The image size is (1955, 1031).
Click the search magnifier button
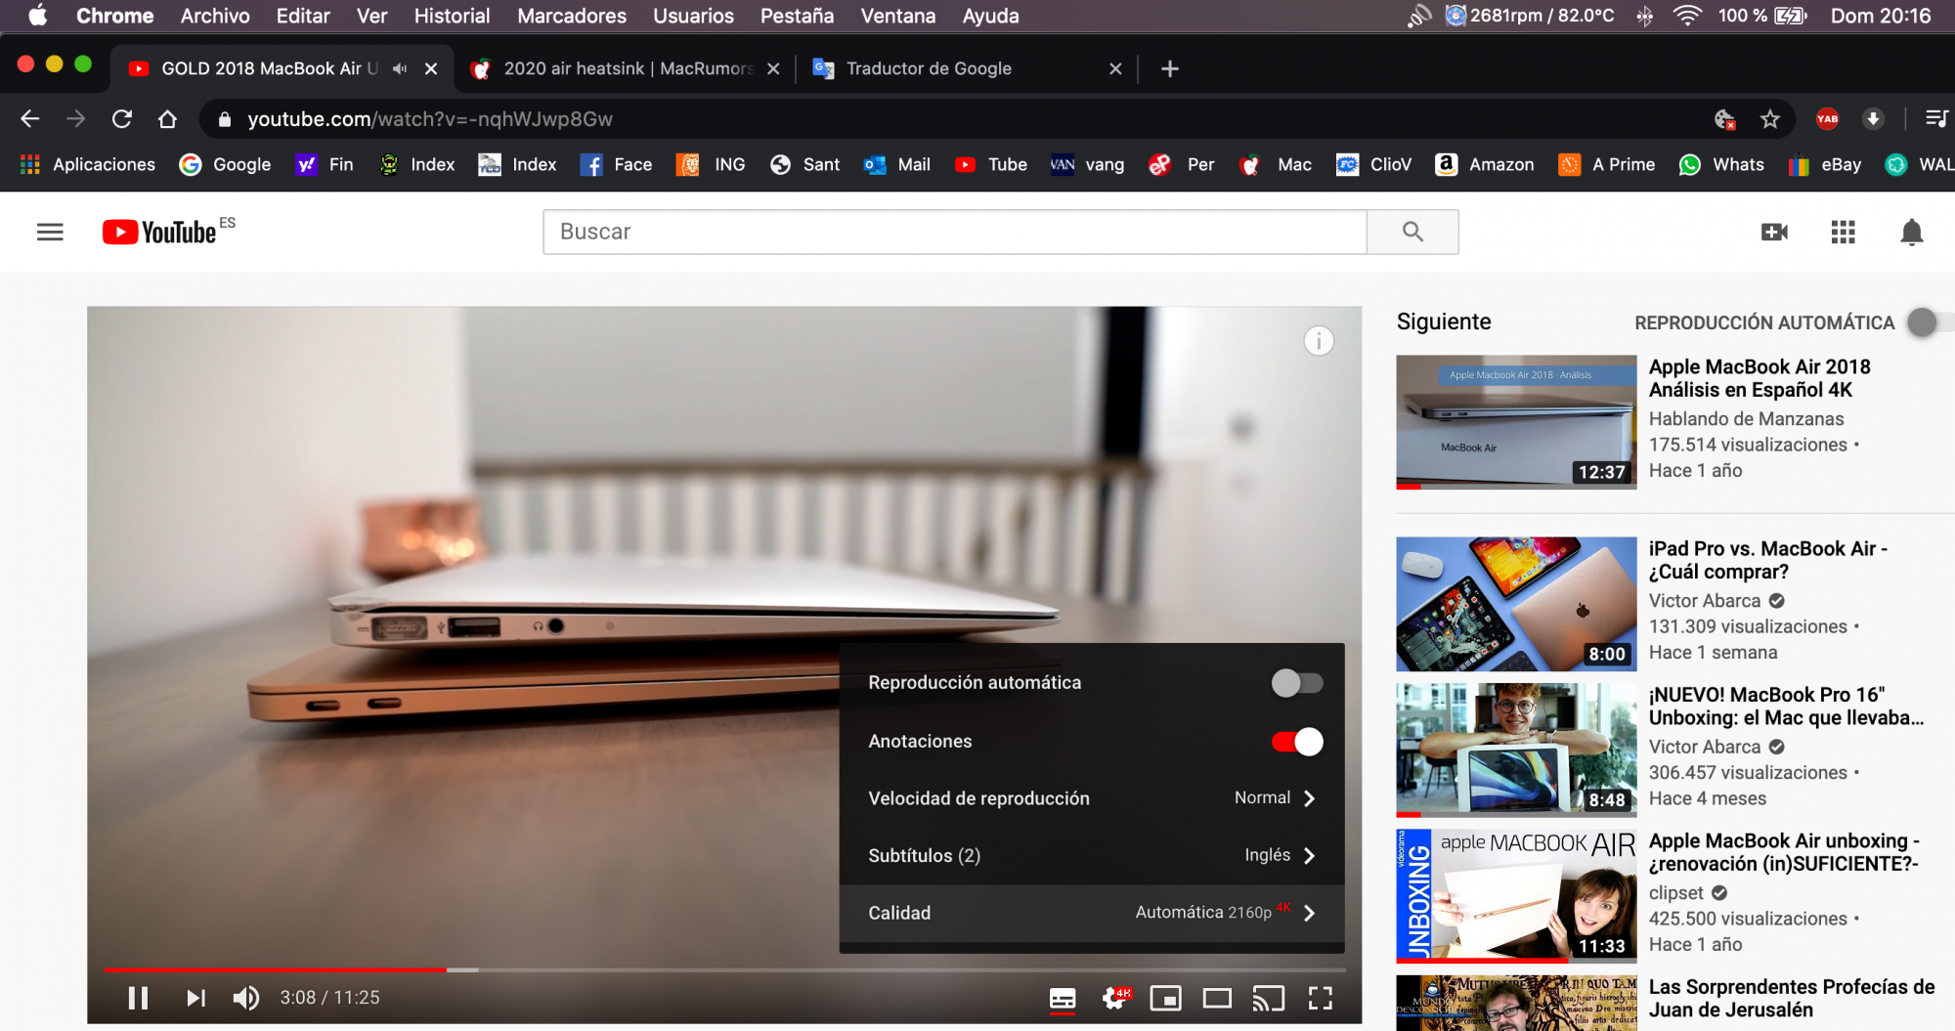pyautogui.click(x=1412, y=232)
